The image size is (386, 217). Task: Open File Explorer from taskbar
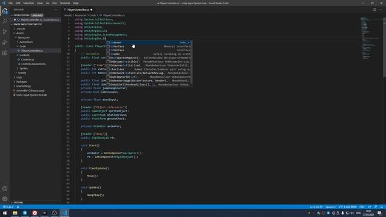(x=14, y=213)
